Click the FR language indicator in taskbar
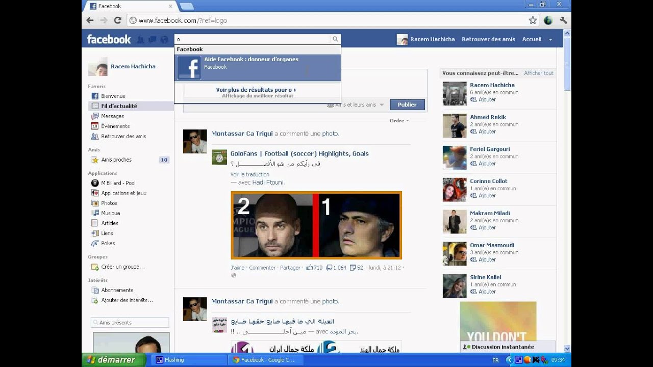The image size is (653, 367). click(x=495, y=360)
